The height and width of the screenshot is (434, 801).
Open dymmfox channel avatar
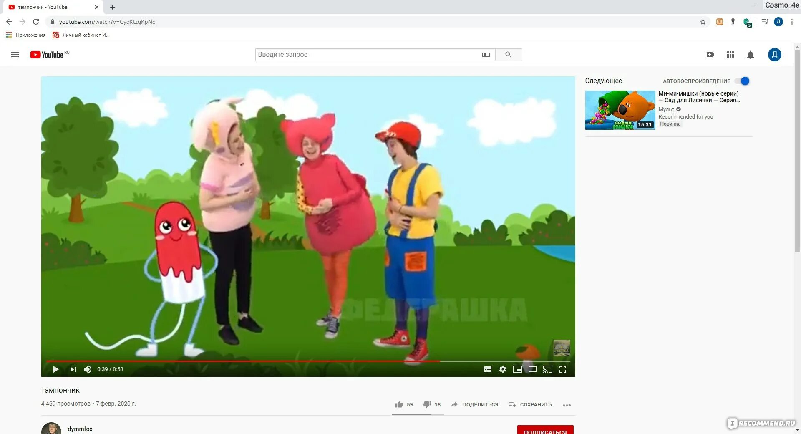coord(51,429)
